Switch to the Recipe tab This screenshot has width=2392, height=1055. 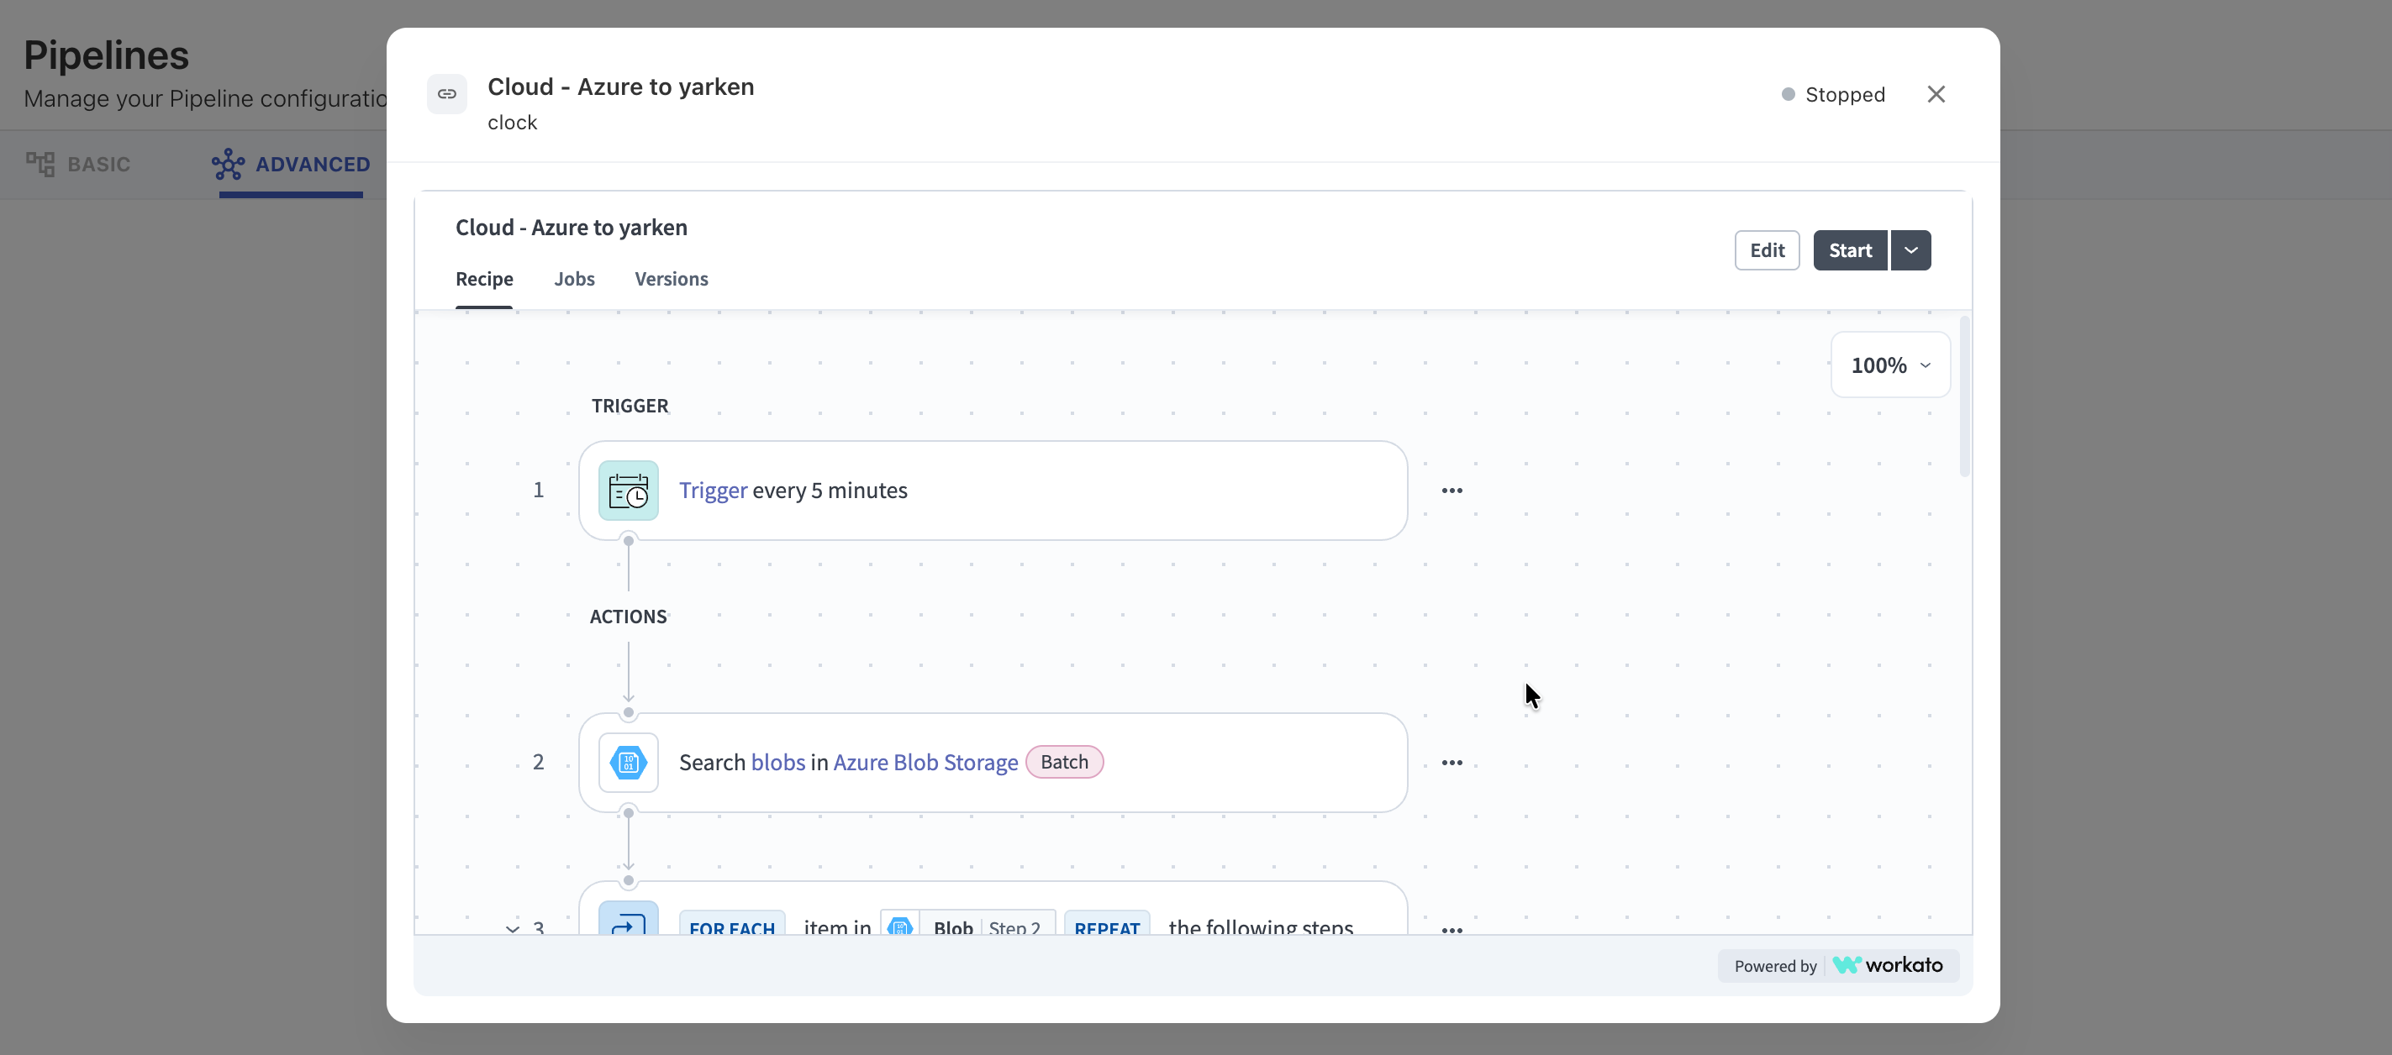(484, 278)
